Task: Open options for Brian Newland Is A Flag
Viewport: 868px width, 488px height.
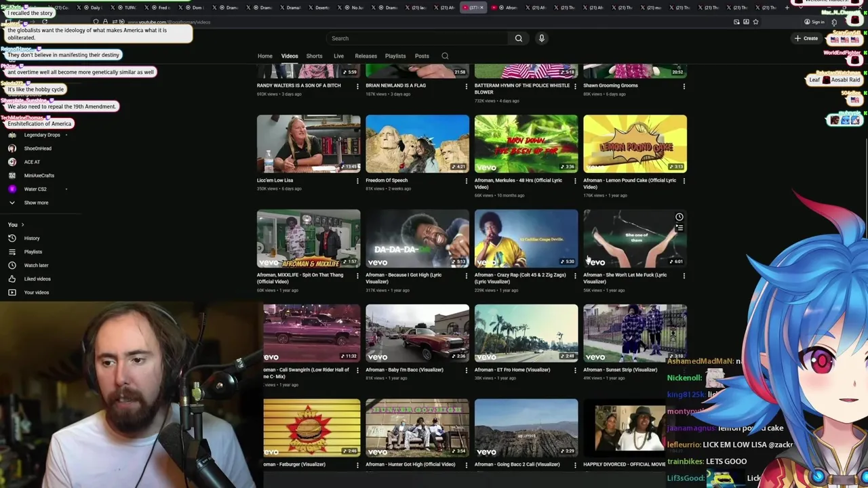Action: [x=466, y=86]
